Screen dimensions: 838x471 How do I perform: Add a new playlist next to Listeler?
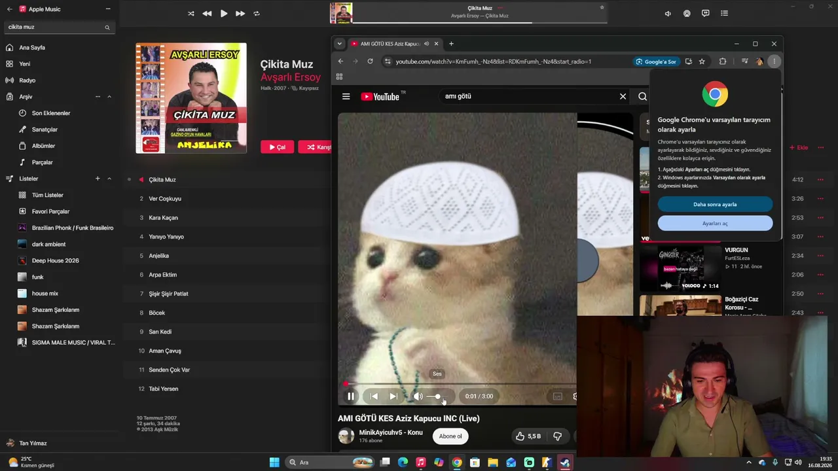[x=98, y=179]
